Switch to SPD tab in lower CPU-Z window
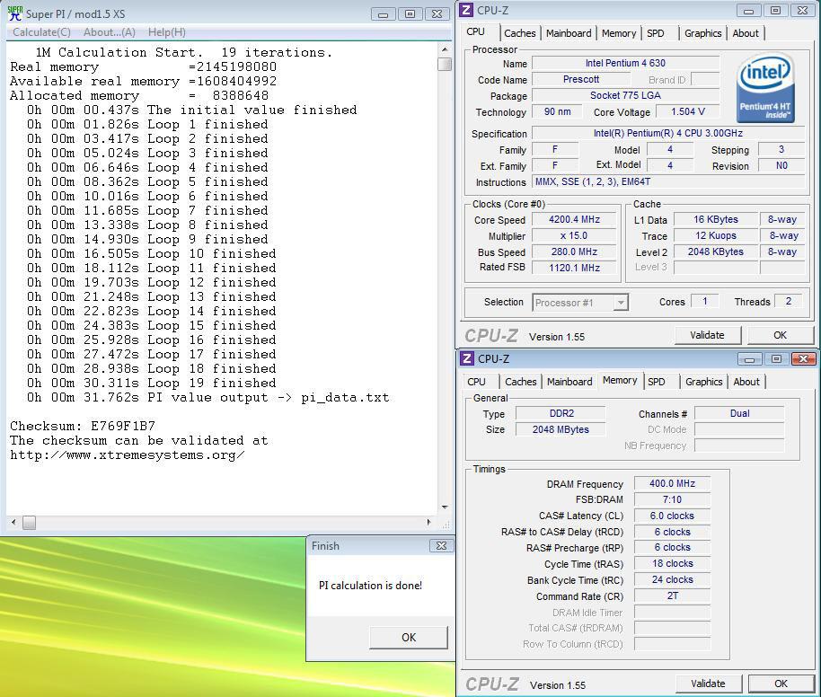 [x=656, y=382]
